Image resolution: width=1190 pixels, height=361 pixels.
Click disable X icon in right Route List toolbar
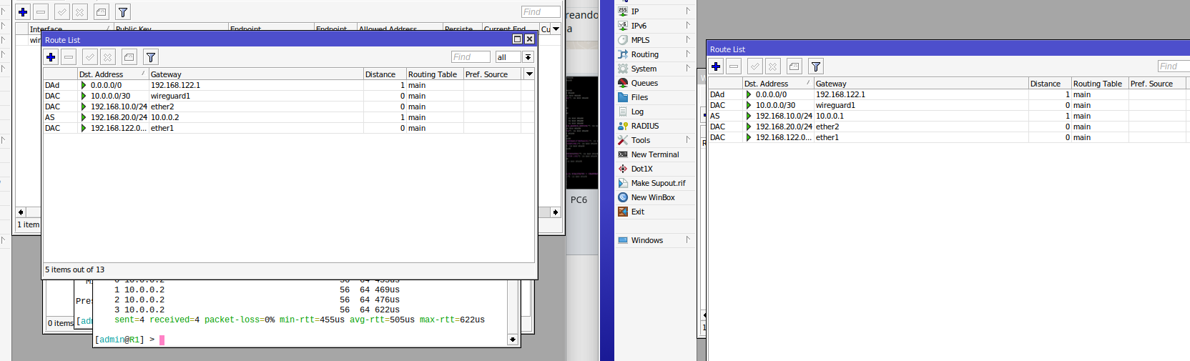(772, 66)
